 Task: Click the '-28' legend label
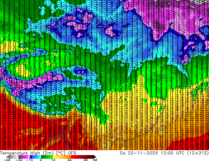7,160
